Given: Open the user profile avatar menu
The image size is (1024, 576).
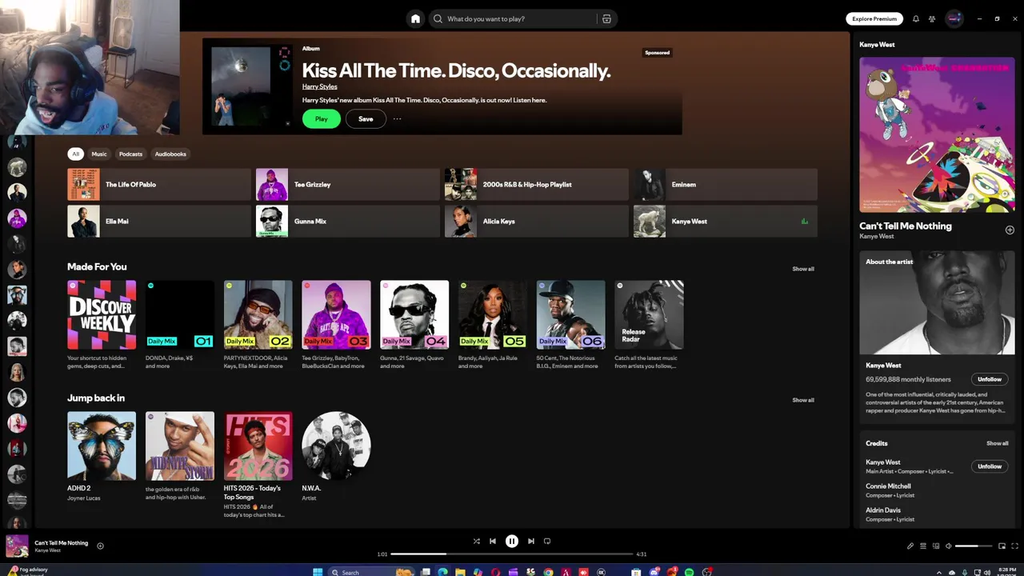Looking at the screenshot, I should click(x=954, y=18).
